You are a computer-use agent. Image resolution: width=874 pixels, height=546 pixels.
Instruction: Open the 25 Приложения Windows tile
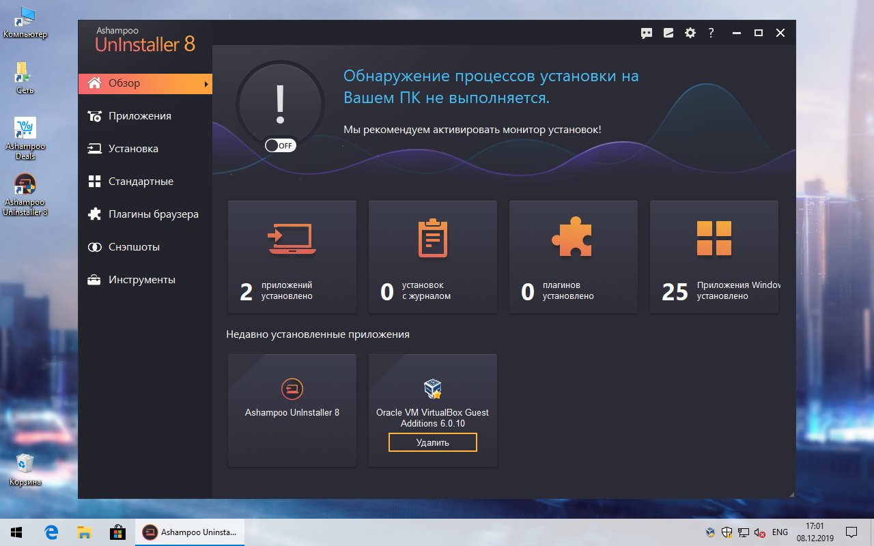pyautogui.click(x=714, y=256)
